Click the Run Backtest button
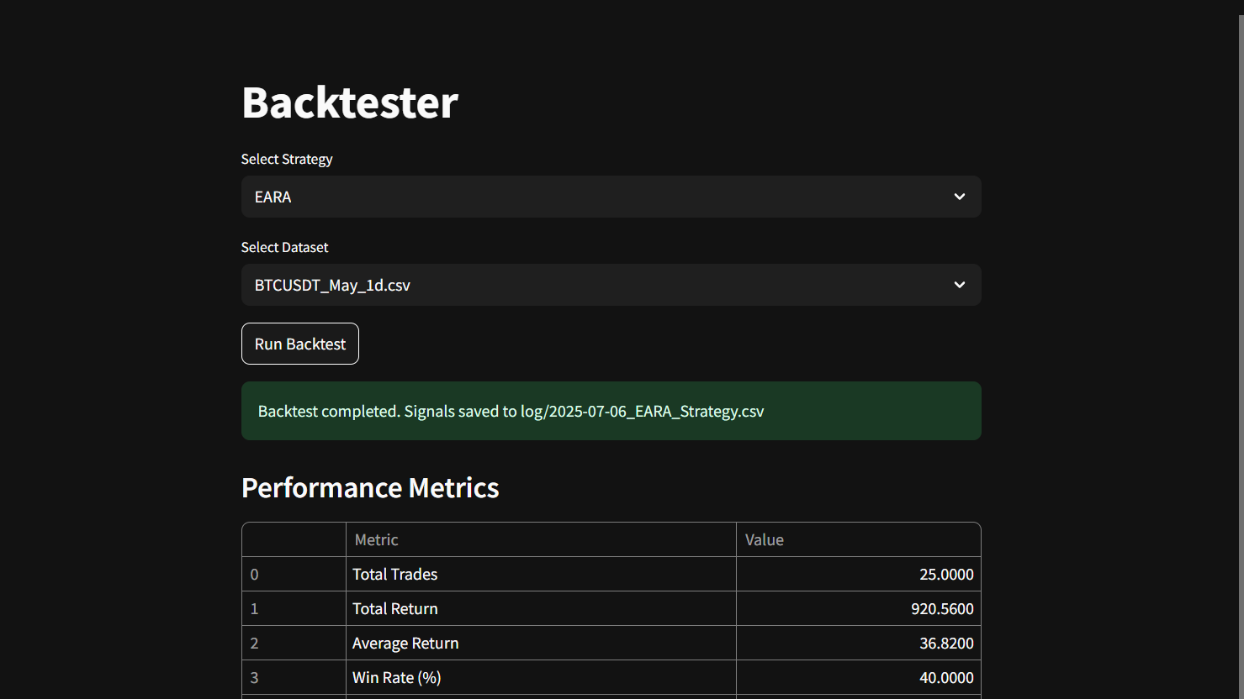This screenshot has height=699, width=1244. 299,344
